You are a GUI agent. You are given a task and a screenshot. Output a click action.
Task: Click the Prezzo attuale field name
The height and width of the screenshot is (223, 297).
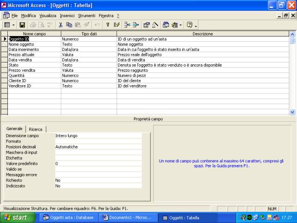[21, 55]
